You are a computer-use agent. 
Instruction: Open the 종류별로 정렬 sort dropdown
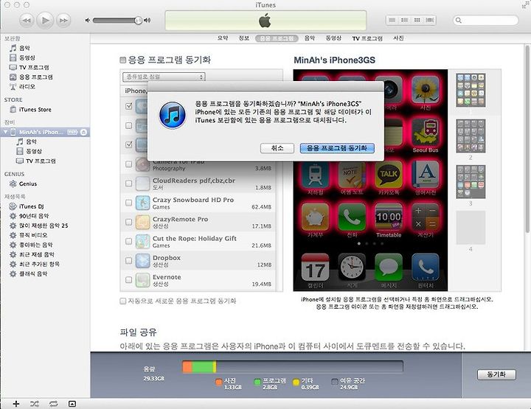point(164,77)
